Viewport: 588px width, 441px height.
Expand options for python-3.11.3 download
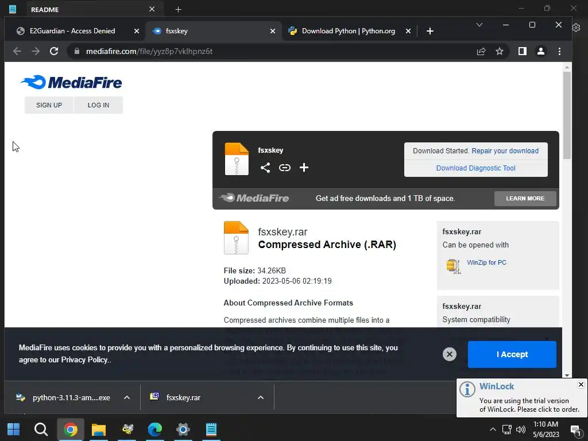[127, 397]
